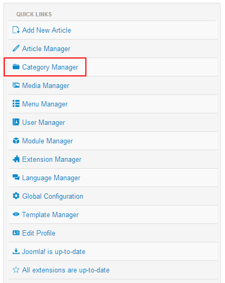Click the ID card Edit Profile icon
Viewport: 225px width, 283px height.
click(16, 233)
